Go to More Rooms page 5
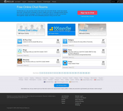The width and height of the screenshot is (123, 111). pyautogui.click(x=49, y=73)
